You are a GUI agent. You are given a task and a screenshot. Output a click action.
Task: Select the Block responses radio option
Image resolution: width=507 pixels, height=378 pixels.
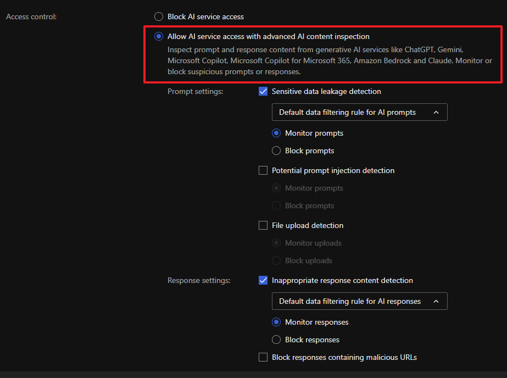tap(276, 340)
